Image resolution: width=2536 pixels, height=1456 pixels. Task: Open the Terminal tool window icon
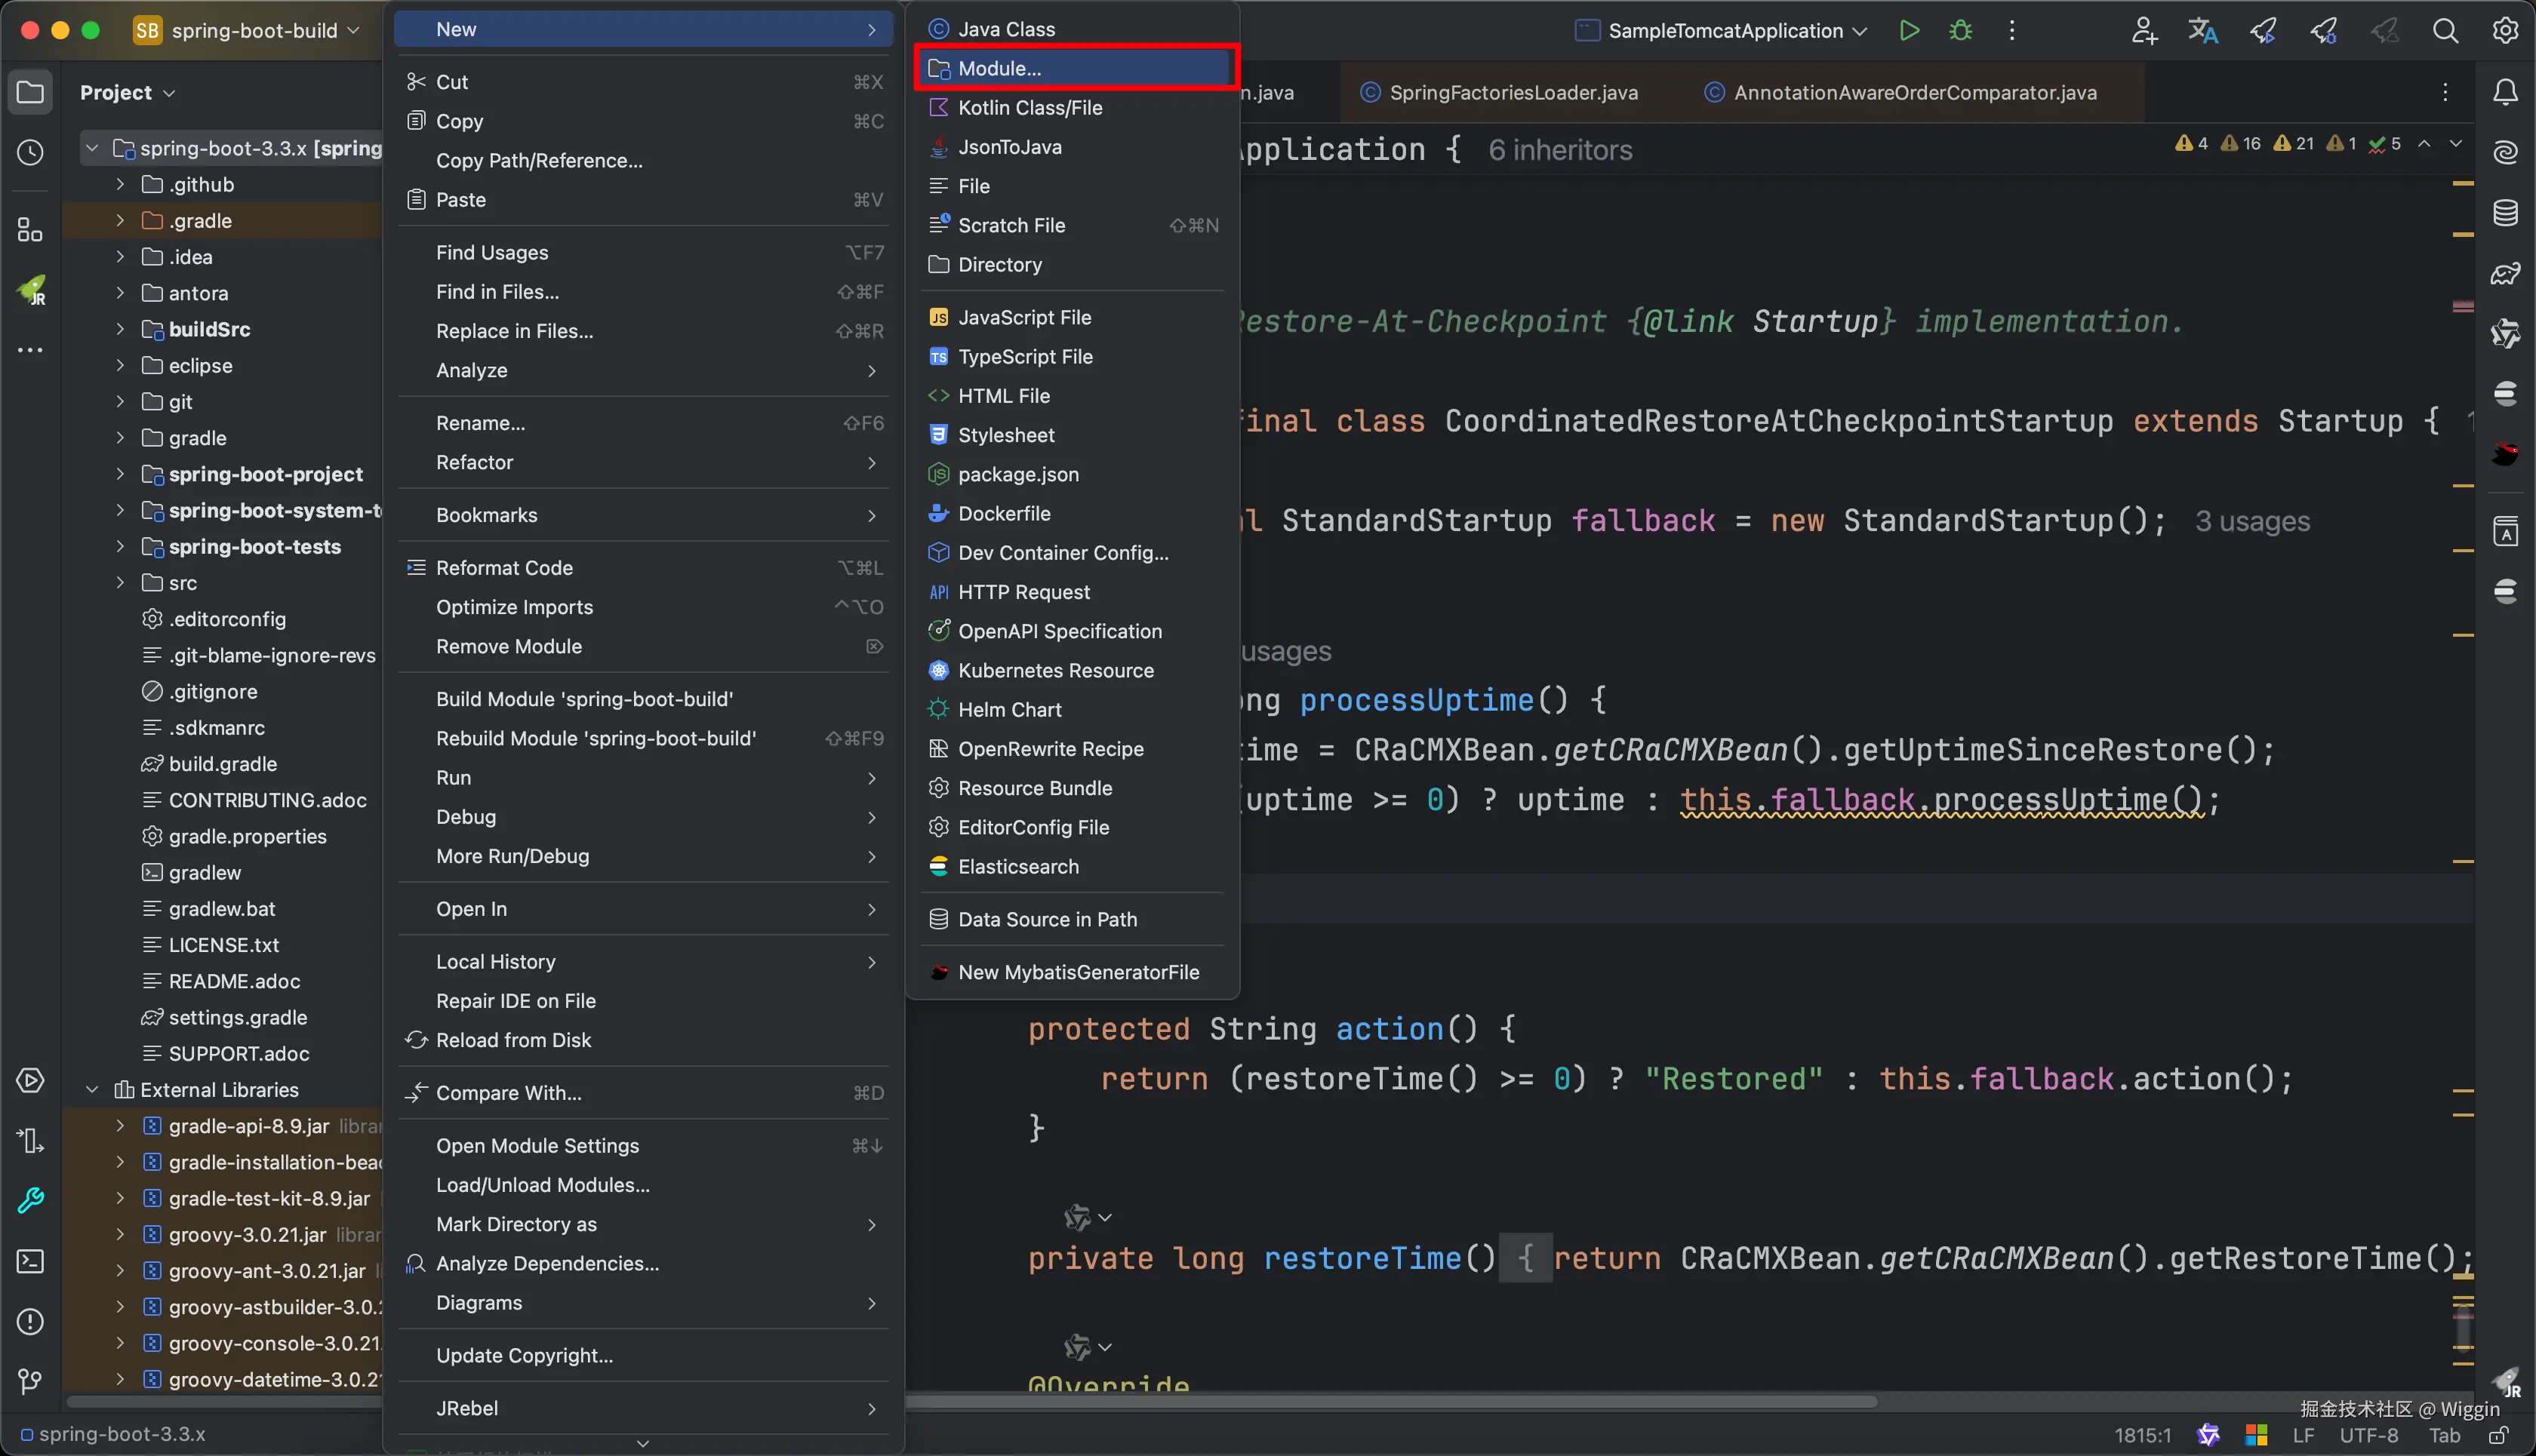30,1261
